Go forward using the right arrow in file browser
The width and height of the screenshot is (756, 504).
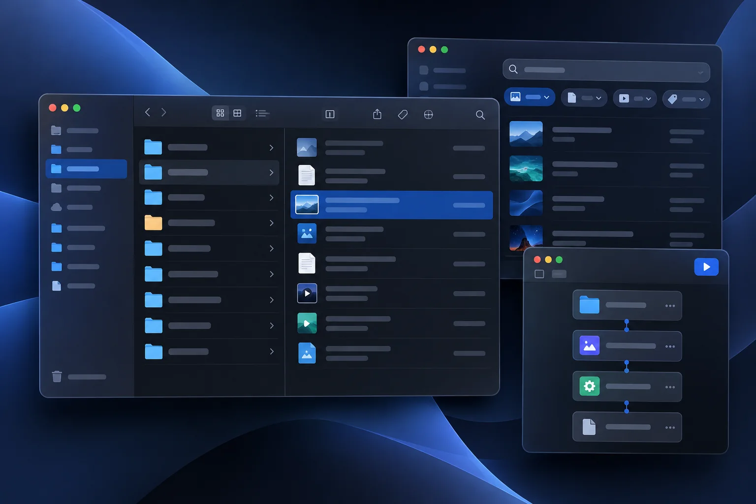pyautogui.click(x=164, y=112)
